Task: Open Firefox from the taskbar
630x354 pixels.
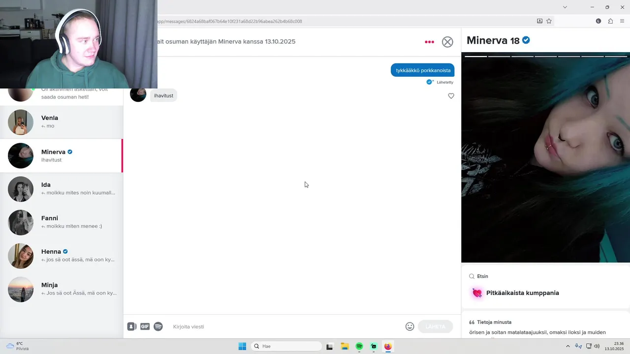Action: pos(388,346)
